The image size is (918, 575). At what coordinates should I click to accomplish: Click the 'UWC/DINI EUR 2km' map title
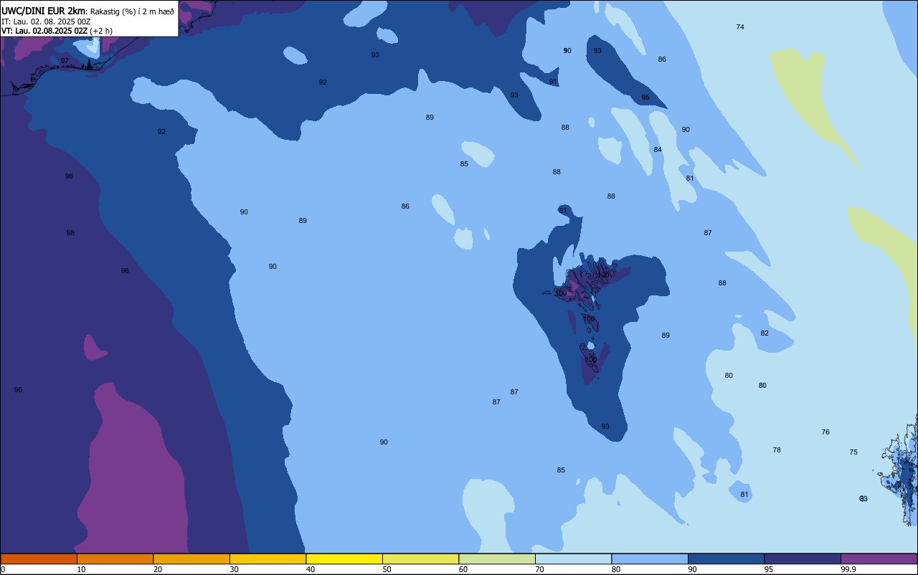[x=44, y=11]
